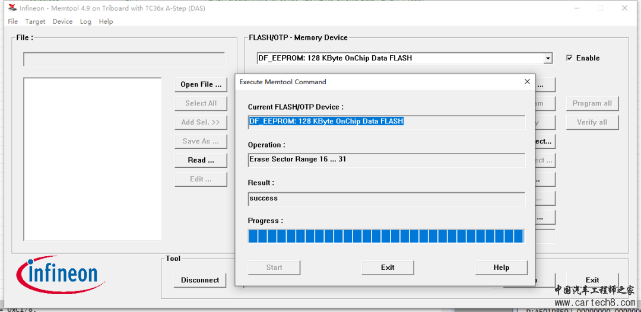The width and height of the screenshot is (641, 312).
Task: Open the Device menu
Action: point(62,21)
